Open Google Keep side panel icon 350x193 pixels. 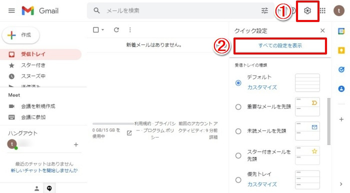(x=341, y=50)
